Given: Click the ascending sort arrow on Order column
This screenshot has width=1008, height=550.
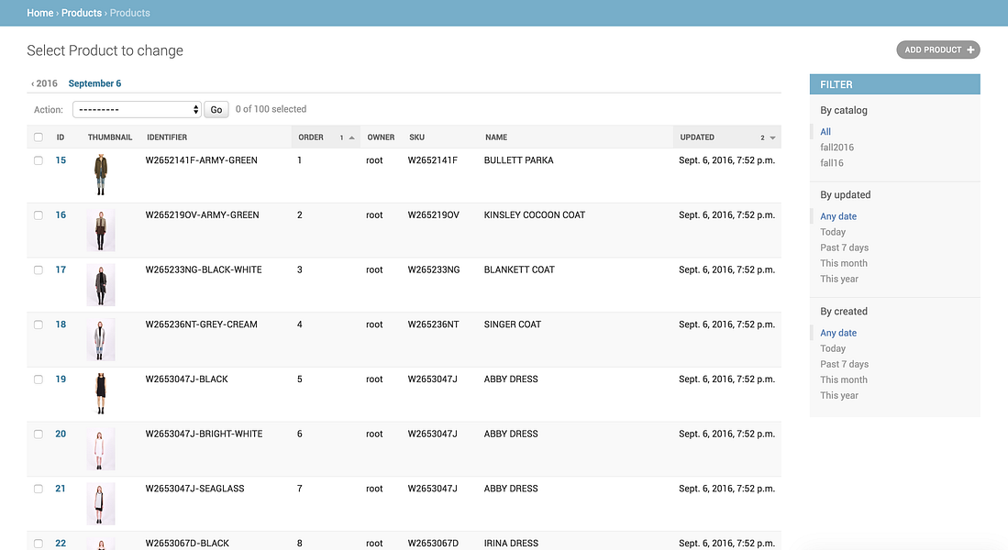Looking at the screenshot, I should tap(352, 137).
